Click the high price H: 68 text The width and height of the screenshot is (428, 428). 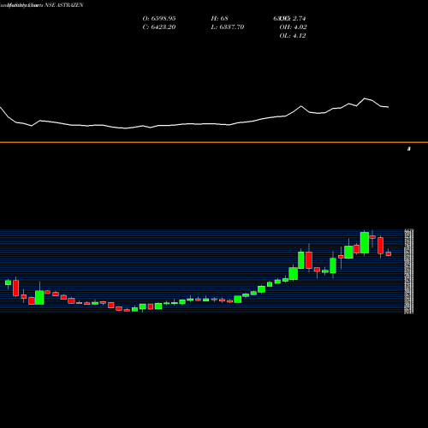coord(219,19)
